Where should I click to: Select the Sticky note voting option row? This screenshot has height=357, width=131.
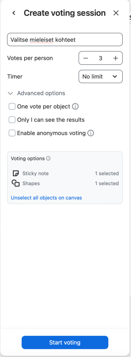pos(65,174)
